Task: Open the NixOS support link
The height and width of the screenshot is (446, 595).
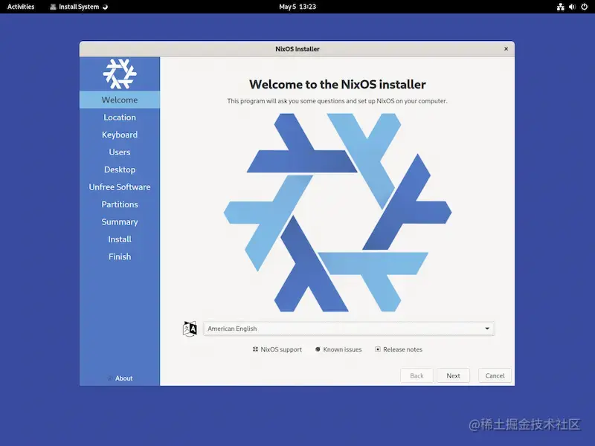Action: pos(277,349)
